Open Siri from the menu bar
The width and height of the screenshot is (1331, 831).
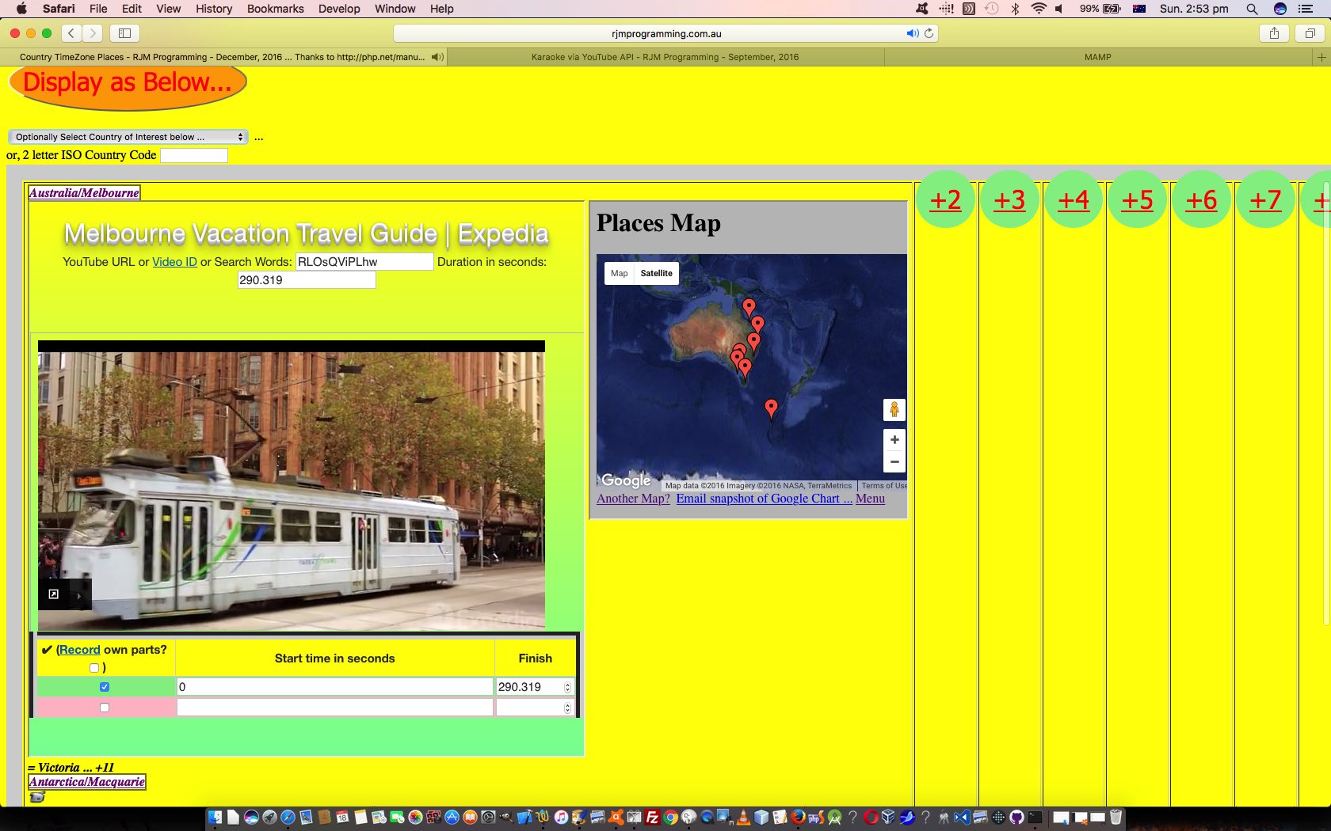1280,9
